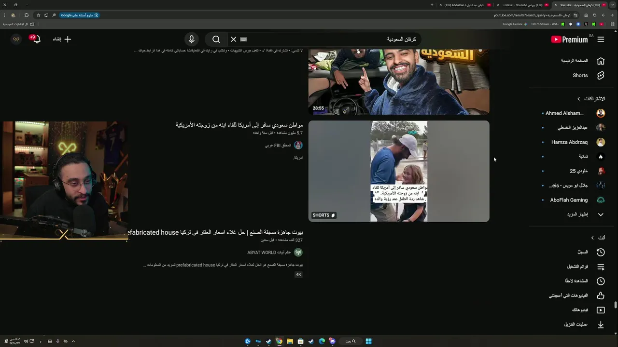Image resolution: width=618 pixels, height=347 pixels.
Task: Click the Create (إنشاء) plus button
Action: tap(62, 40)
